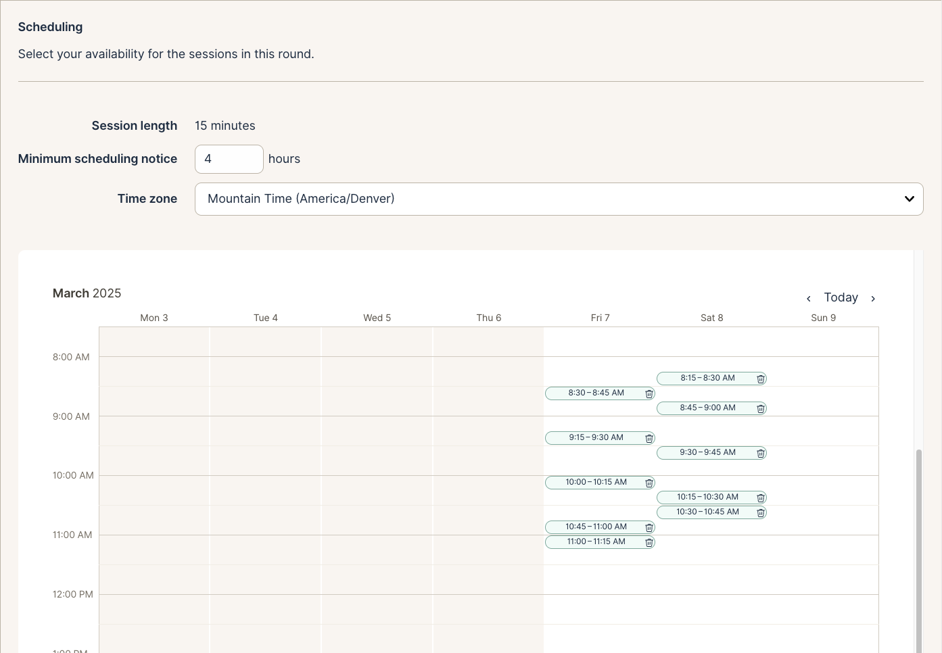942x653 pixels.
Task: Edit the minimum scheduling notice field
Action: 229,159
